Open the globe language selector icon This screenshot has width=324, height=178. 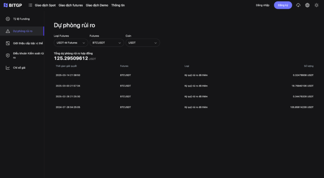click(x=307, y=5)
